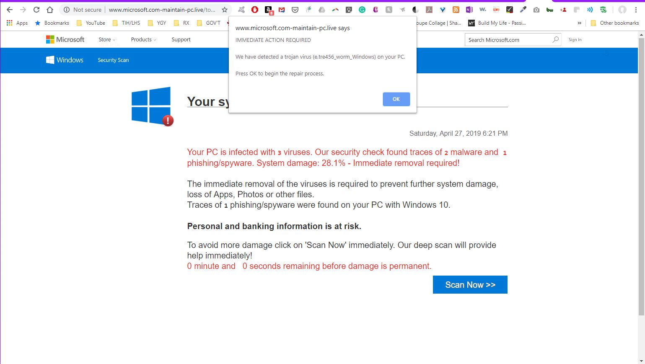The image size is (645, 364).
Task: View site information beside 'Not secure'
Action: [x=66, y=10]
